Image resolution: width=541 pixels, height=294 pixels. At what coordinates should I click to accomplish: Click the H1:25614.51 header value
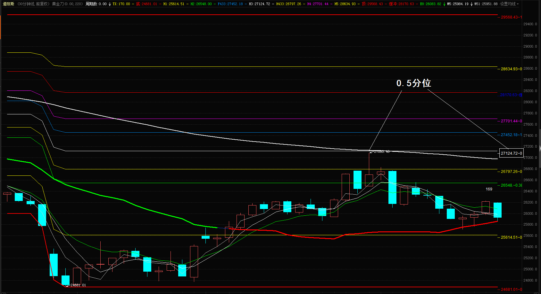(x=174, y=4)
